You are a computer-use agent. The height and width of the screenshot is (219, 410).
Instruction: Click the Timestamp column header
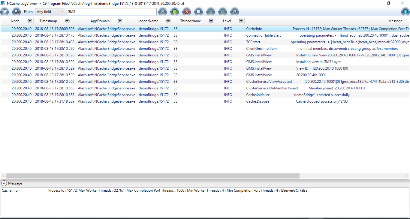(x=48, y=21)
